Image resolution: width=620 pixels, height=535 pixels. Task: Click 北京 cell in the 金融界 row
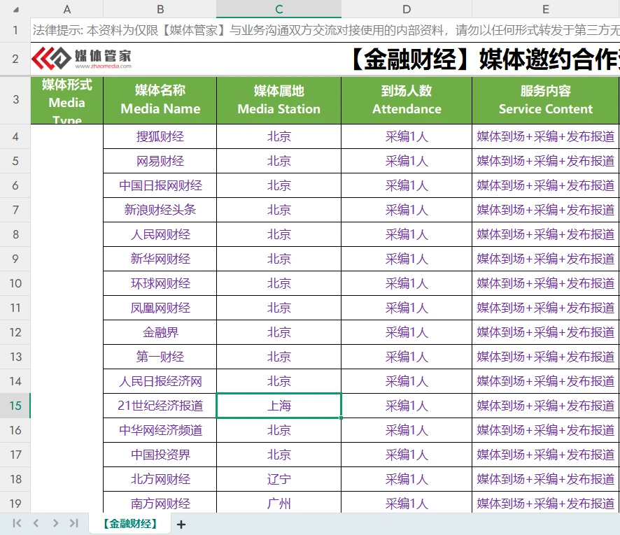tap(279, 332)
